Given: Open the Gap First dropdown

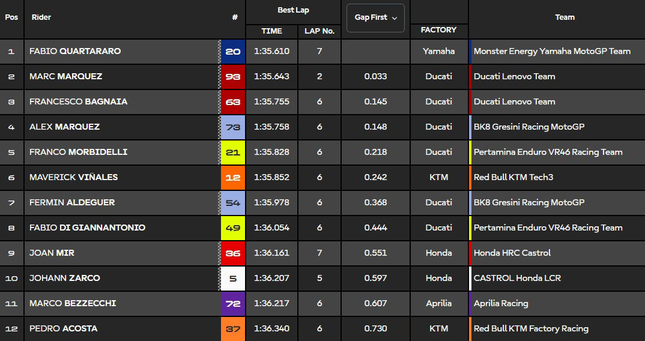Looking at the screenshot, I should pyautogui.click(x=376, y=18).
